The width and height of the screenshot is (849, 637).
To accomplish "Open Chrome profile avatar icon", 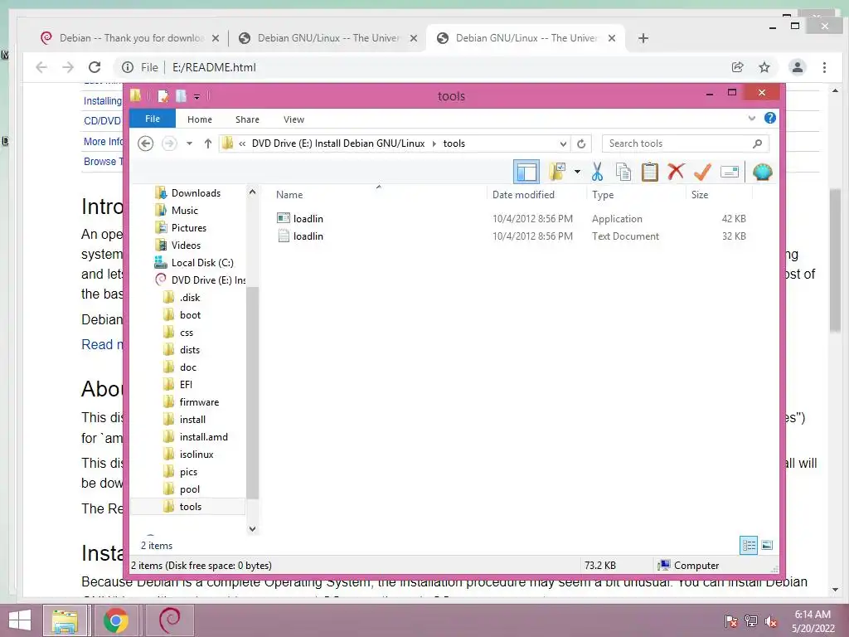I will point(797,67).
